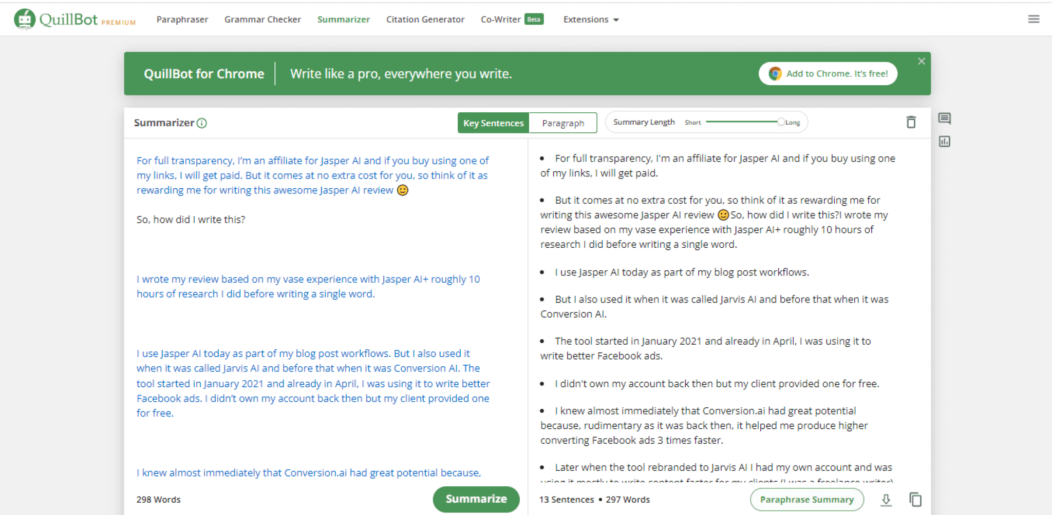This screenshot has width=1052, height=515.
Task: Go to Grammar Checker
Action: 262,19
